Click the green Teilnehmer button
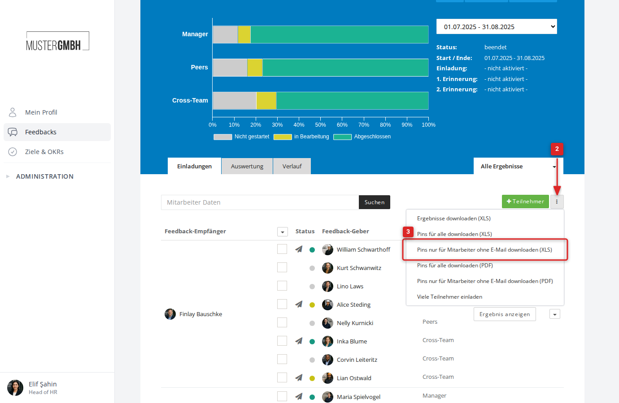 click(x=525, y=201)
